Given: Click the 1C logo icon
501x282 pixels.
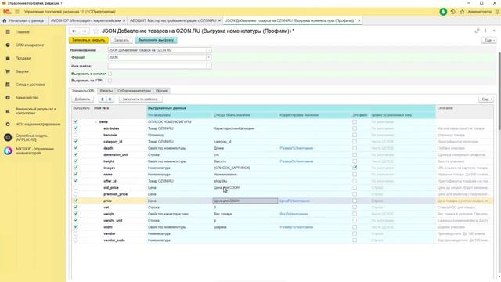Looking at the screenshot, I should (7, 12).
